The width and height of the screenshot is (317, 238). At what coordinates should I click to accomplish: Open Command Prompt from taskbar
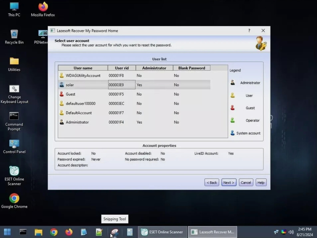[x=23, y=232]
